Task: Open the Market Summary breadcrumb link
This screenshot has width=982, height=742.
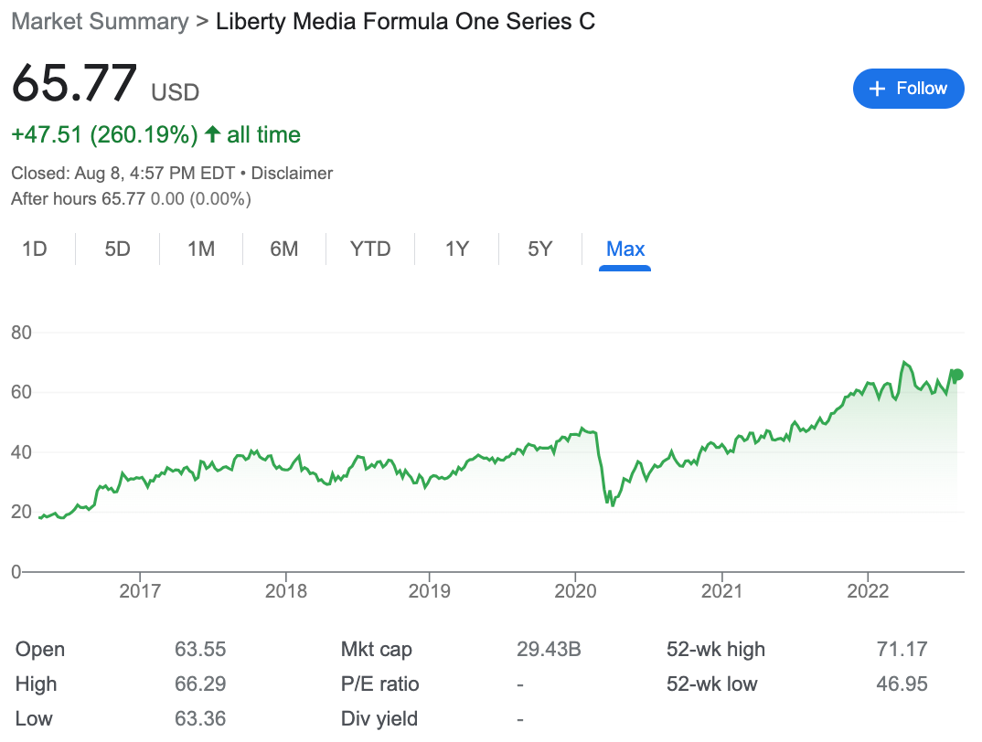Action: click(100, 21)
